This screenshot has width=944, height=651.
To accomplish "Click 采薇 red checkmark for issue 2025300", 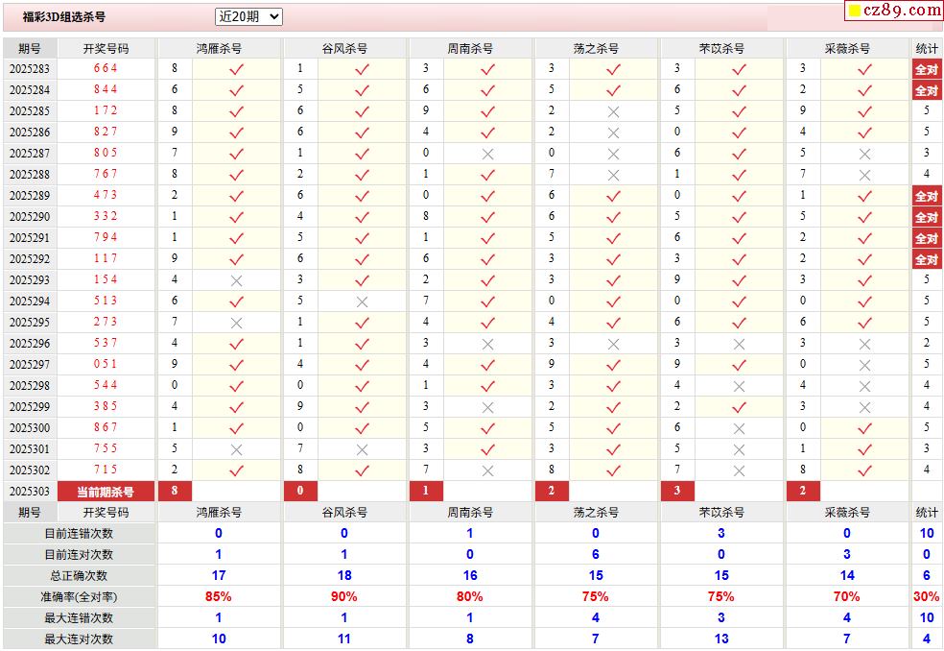I will coord(864,428).
